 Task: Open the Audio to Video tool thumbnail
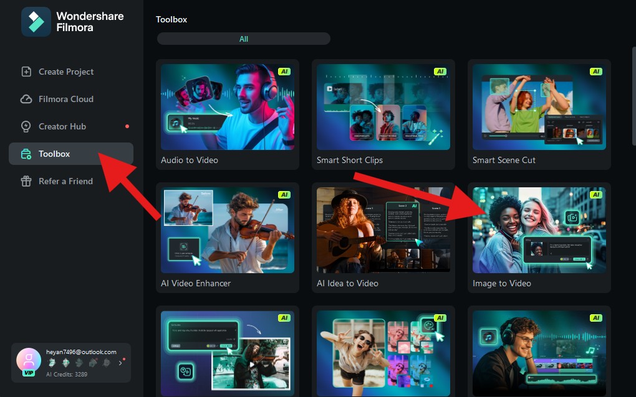tap(228, 107)
